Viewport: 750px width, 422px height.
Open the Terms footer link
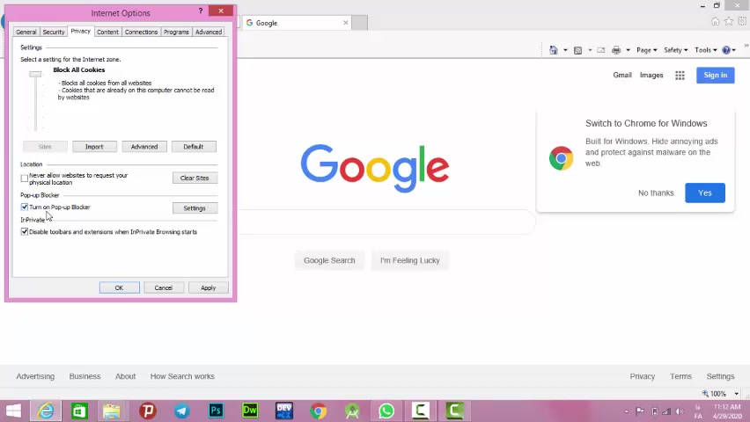coord(680,376)
